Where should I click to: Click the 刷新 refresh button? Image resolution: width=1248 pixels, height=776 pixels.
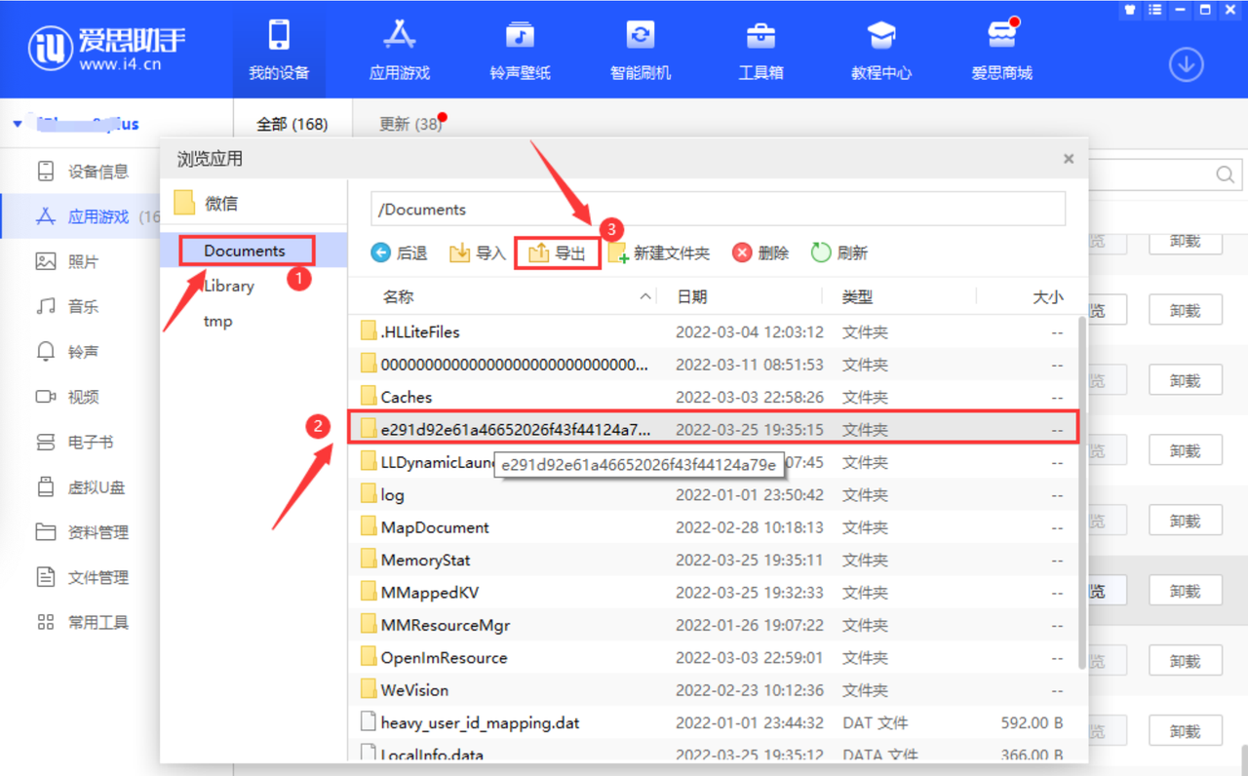[x=839, y=253]
